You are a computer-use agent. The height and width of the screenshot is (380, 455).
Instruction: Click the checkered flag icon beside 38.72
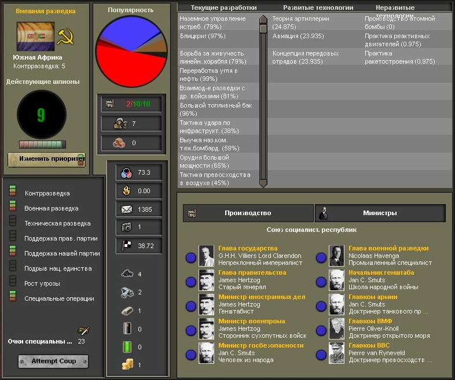click(127, 245)
